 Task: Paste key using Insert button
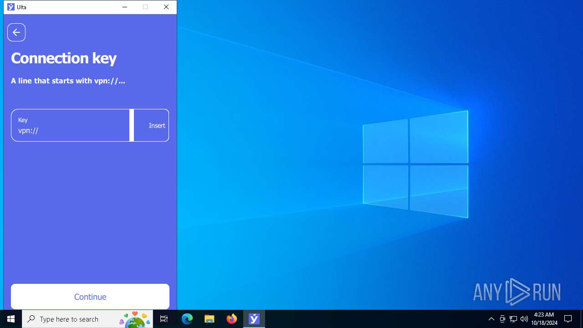pyautogui.click(x=157, y=126)
